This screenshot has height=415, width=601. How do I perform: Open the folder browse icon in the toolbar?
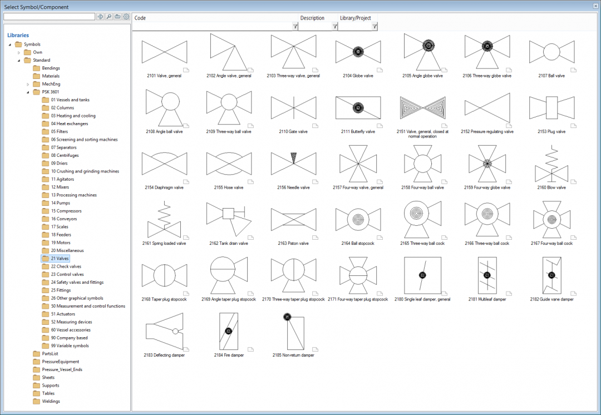click(x=117, y=17)
